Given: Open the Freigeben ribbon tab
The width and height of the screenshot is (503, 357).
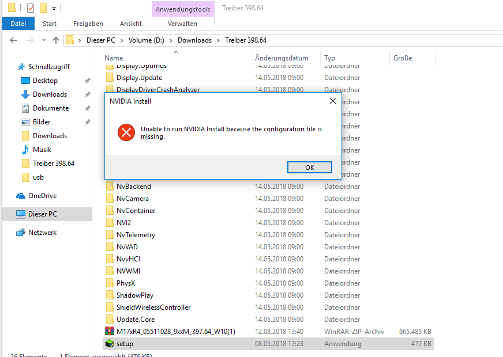Looking at the screenshot, I should click(x=88, y=24).
